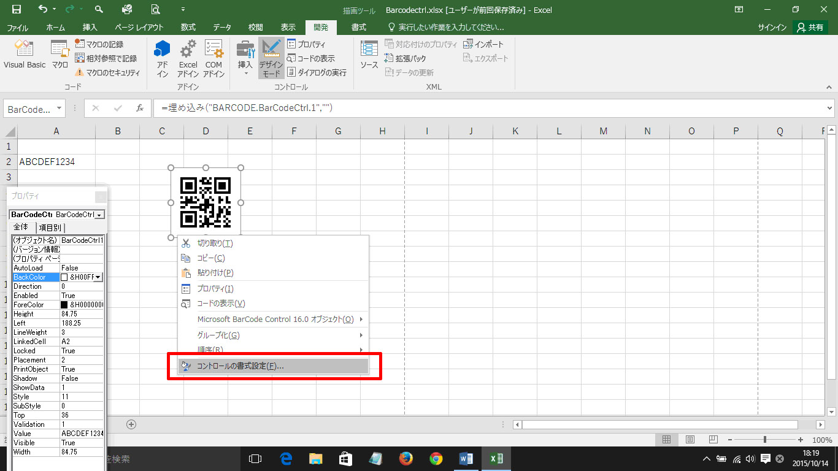
Task: Open the Undo history dropdown arrow
Action: click(x=55, y=10)
